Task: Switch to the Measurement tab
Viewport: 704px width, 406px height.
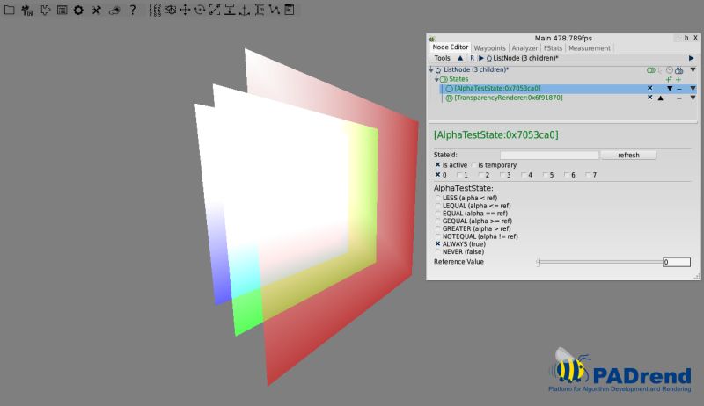Action: (590, 48)
